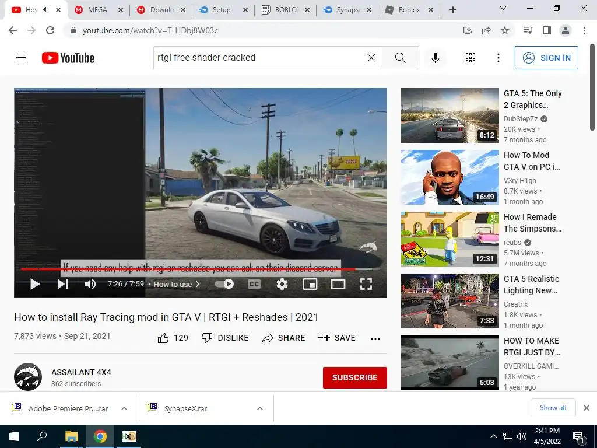The height and width of the screenshot is (448, 597).
Task: Open 'GTA 5: The Only 2 Graphics' thumbnail
Action: point(449,116)
